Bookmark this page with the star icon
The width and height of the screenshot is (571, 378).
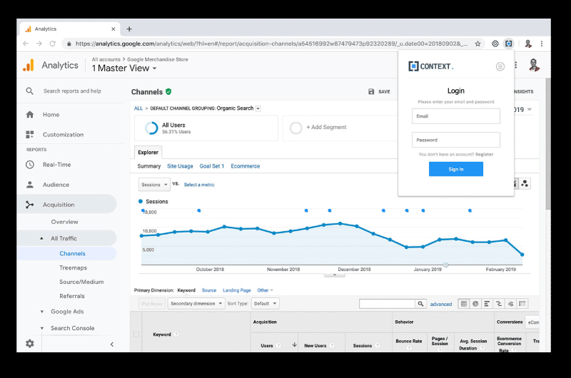coord(477,44)
